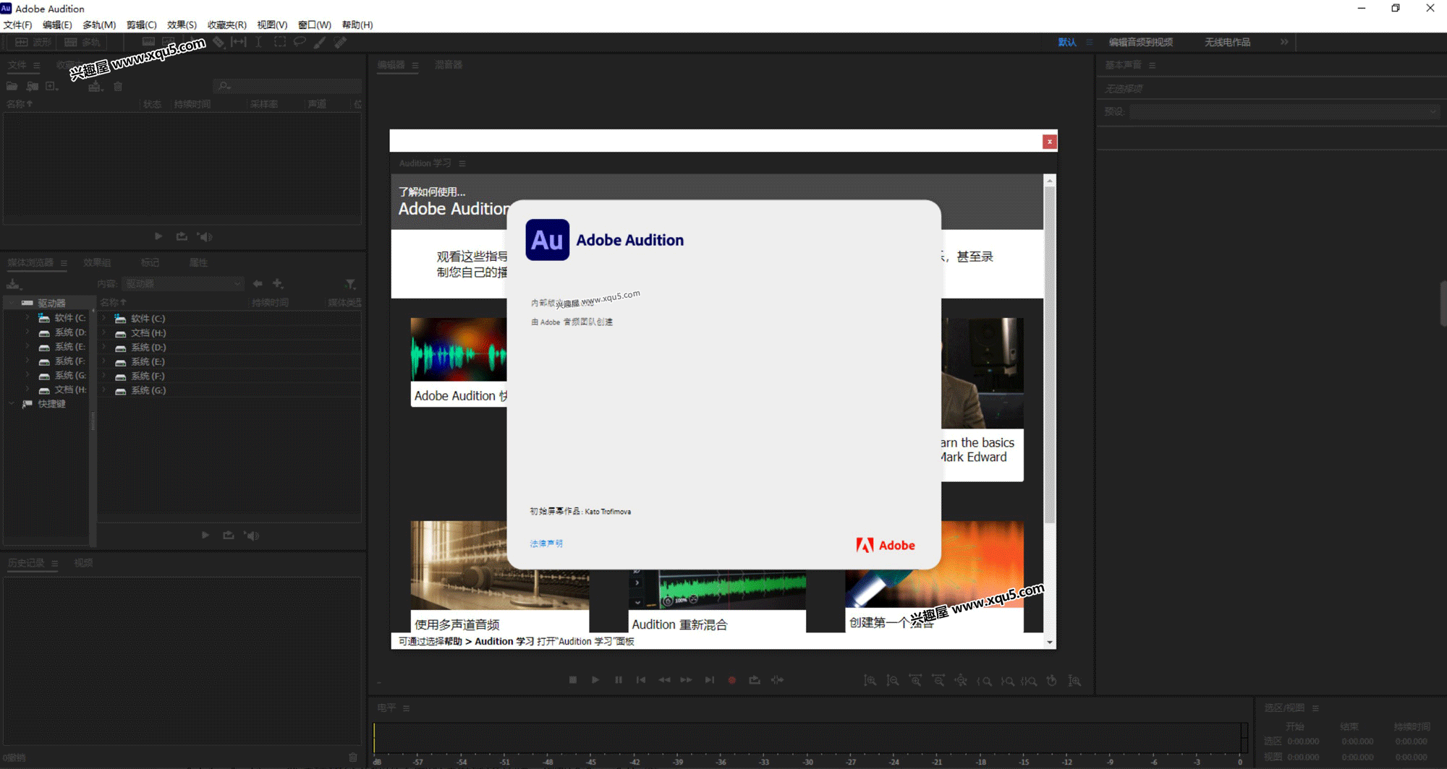This screenshot has width=1447, height=769.
Task: Click the red Record button
Action: [x=731, y=680]
